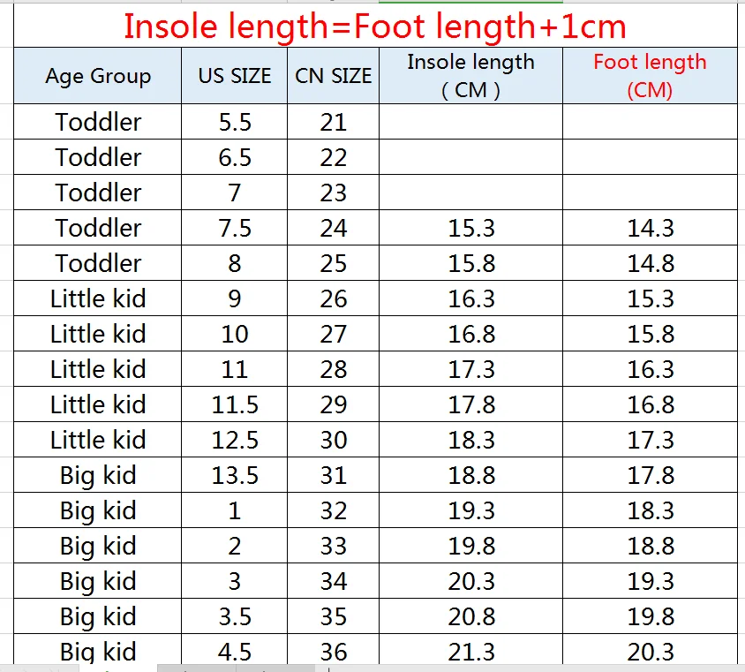
Task: Select the CN size 24 cell
Action: tap(333, 228)
